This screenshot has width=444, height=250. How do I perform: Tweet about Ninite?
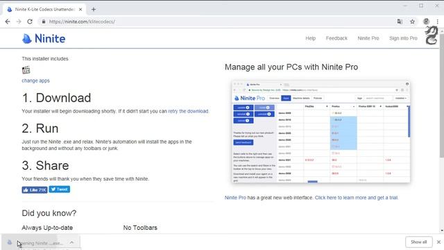coord(60,190)
